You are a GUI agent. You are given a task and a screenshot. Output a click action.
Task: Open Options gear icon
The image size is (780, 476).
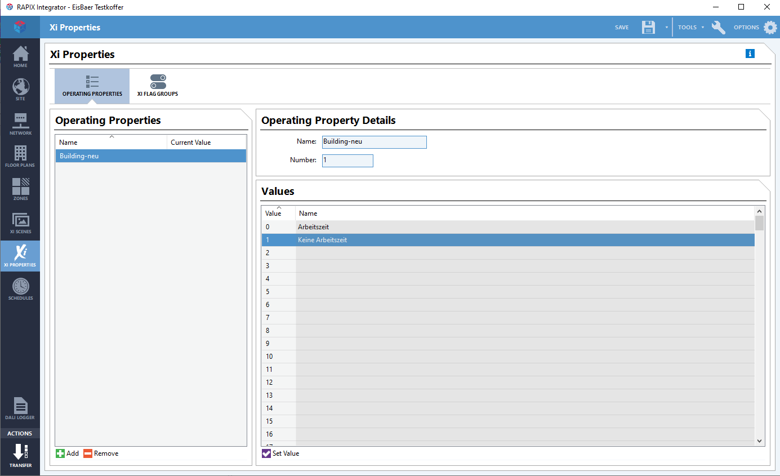[770, 27]
